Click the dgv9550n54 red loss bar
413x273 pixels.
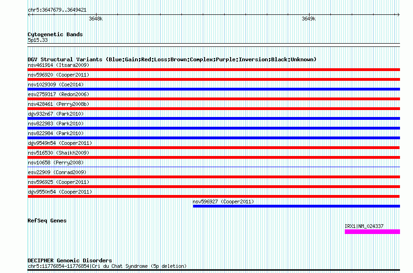tap(213, 196)
